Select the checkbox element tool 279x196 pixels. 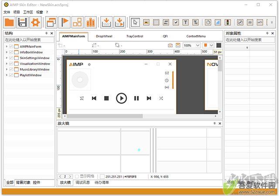[x=176, y=22]
